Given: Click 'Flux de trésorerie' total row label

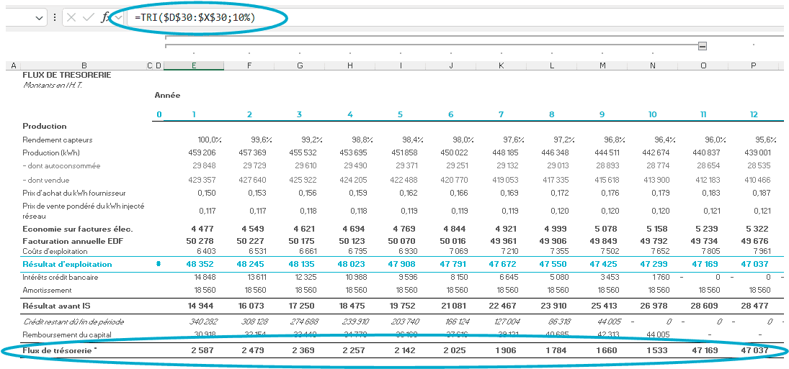Looking at the screenshot, I should coord(59,350).
